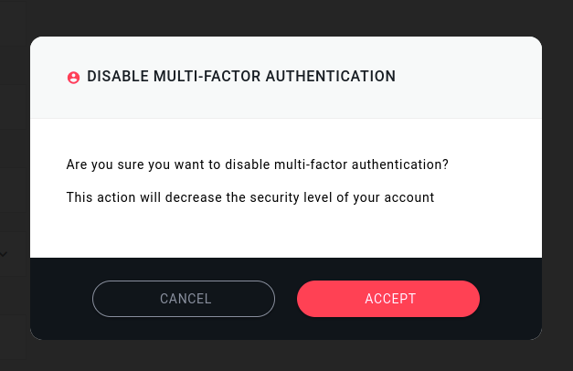Click the dimmed backdrop below the dialog
Screen dimensions: 573x371
pyautogui.click(x=286, y=356)
